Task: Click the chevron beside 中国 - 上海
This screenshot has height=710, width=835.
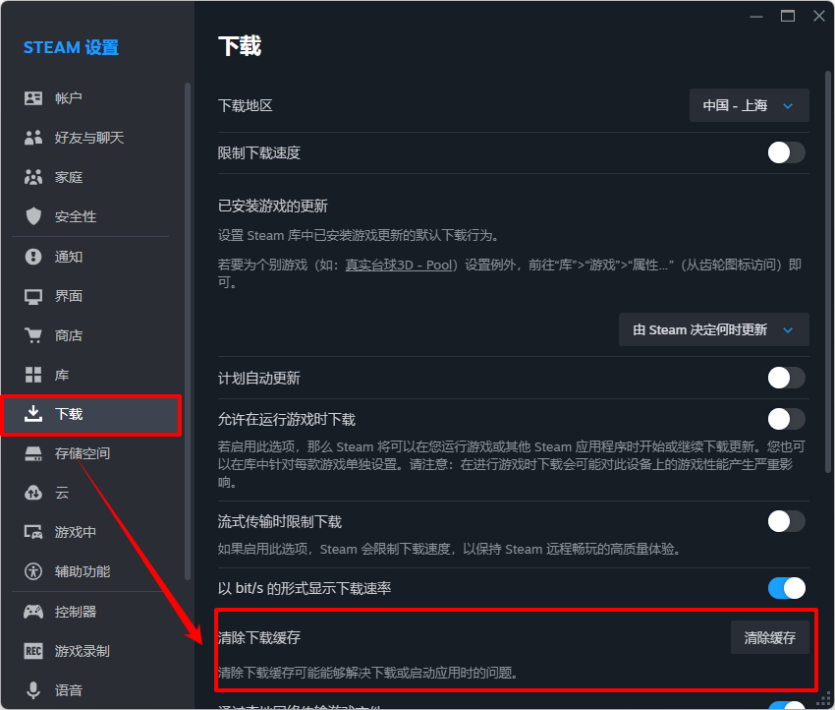Action: click(788, 105)
